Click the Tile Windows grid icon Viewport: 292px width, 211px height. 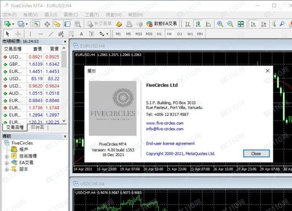(x=241, y=24)
